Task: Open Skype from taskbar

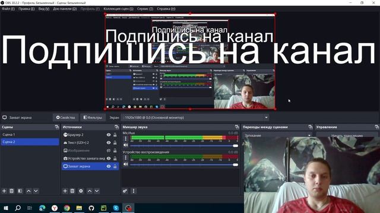Action: pos(116,208)
